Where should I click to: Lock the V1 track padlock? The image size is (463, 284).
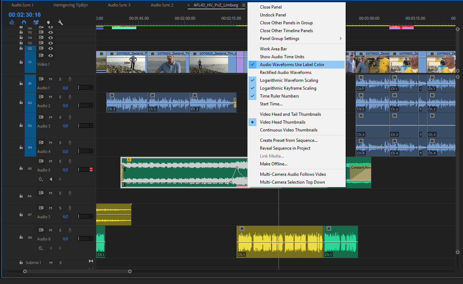coord(21,62)
